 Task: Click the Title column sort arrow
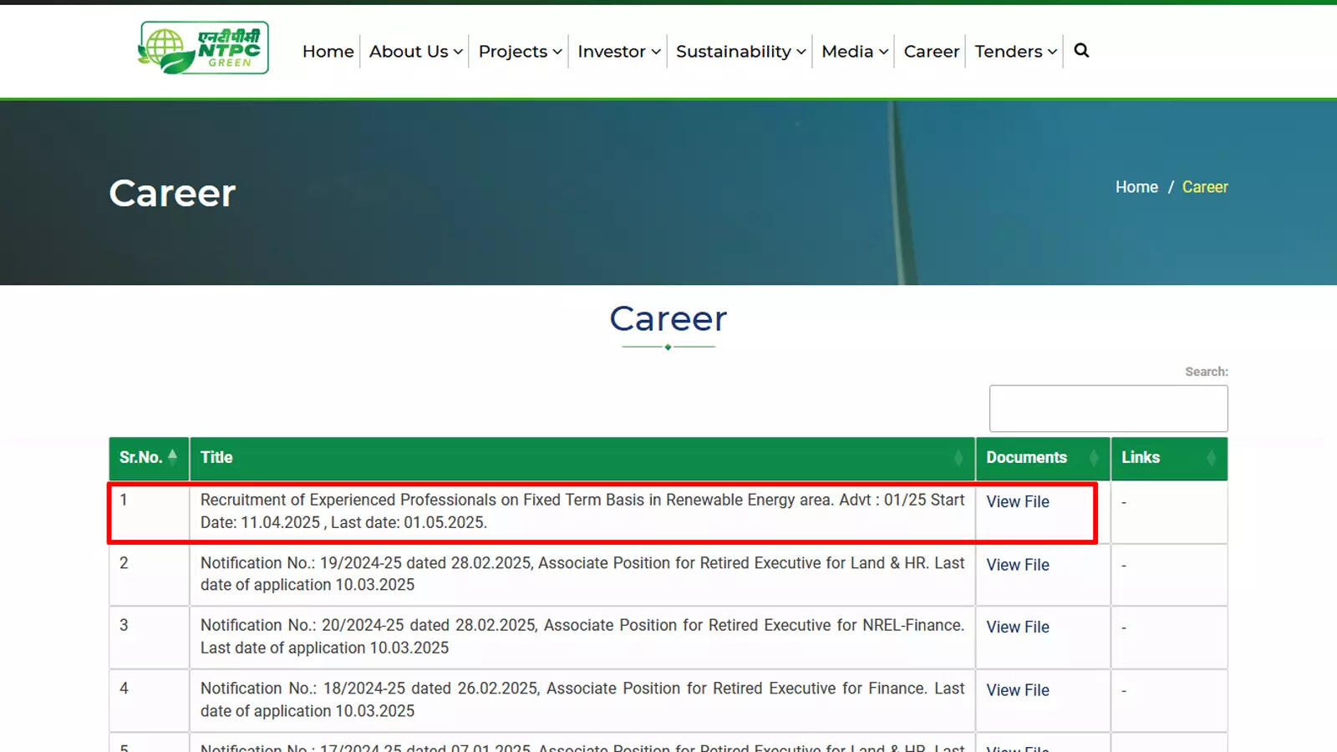tap(959, 458)
